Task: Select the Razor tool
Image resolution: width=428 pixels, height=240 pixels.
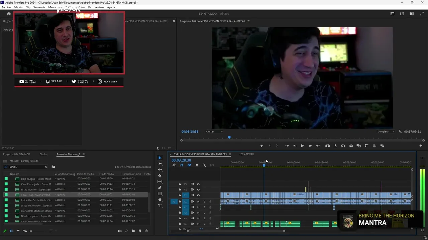Action: coord(160,176)
